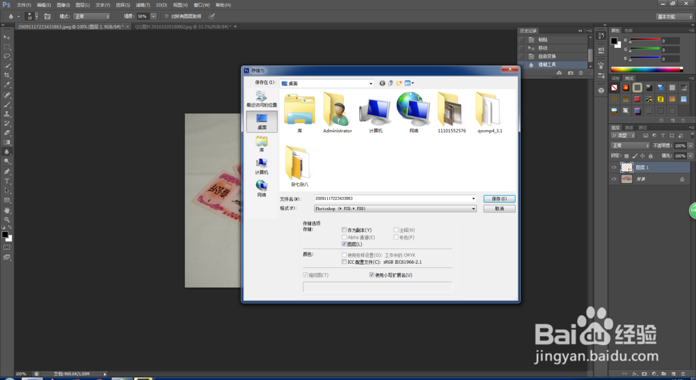Open Recent Places in the save dialog sidebar

[x=262, y=99]
